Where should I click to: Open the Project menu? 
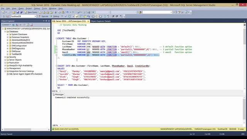click(29, 8)
